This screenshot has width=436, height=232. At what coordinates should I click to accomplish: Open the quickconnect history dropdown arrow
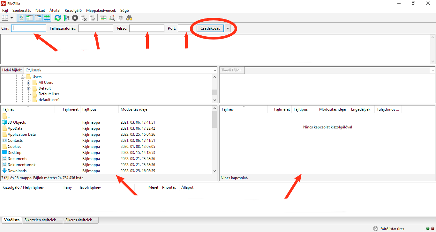click(x=228, y=28)
